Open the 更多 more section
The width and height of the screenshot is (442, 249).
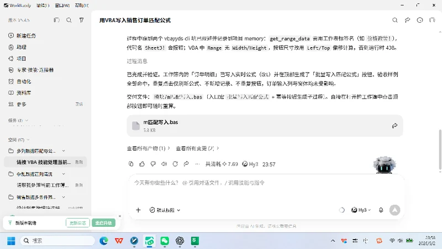point(18,104)
